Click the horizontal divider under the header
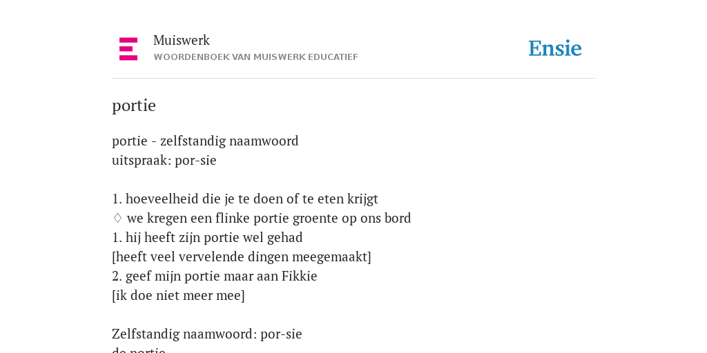Screen dimensions: 707x353 coord(353,79)
